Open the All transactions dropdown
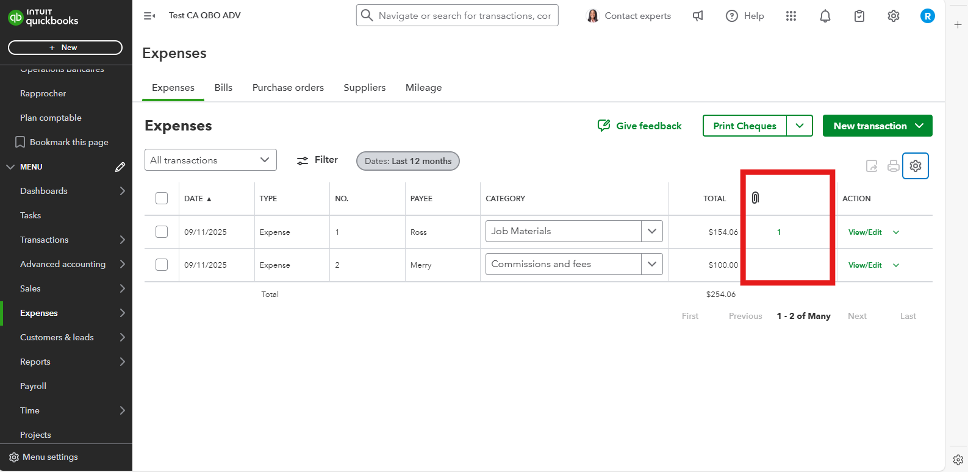The width and height of the screenshot is (968, 472). pyautogui.click(x=210, y=160)
